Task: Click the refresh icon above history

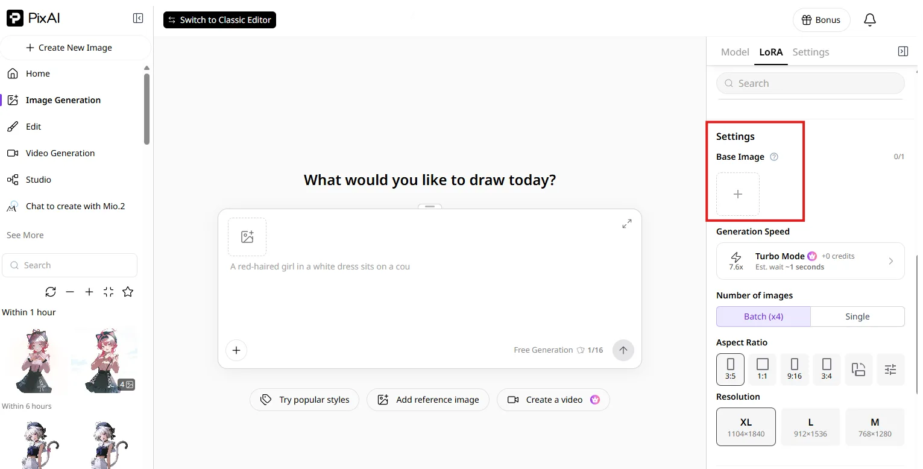Action: pos(51,292)
